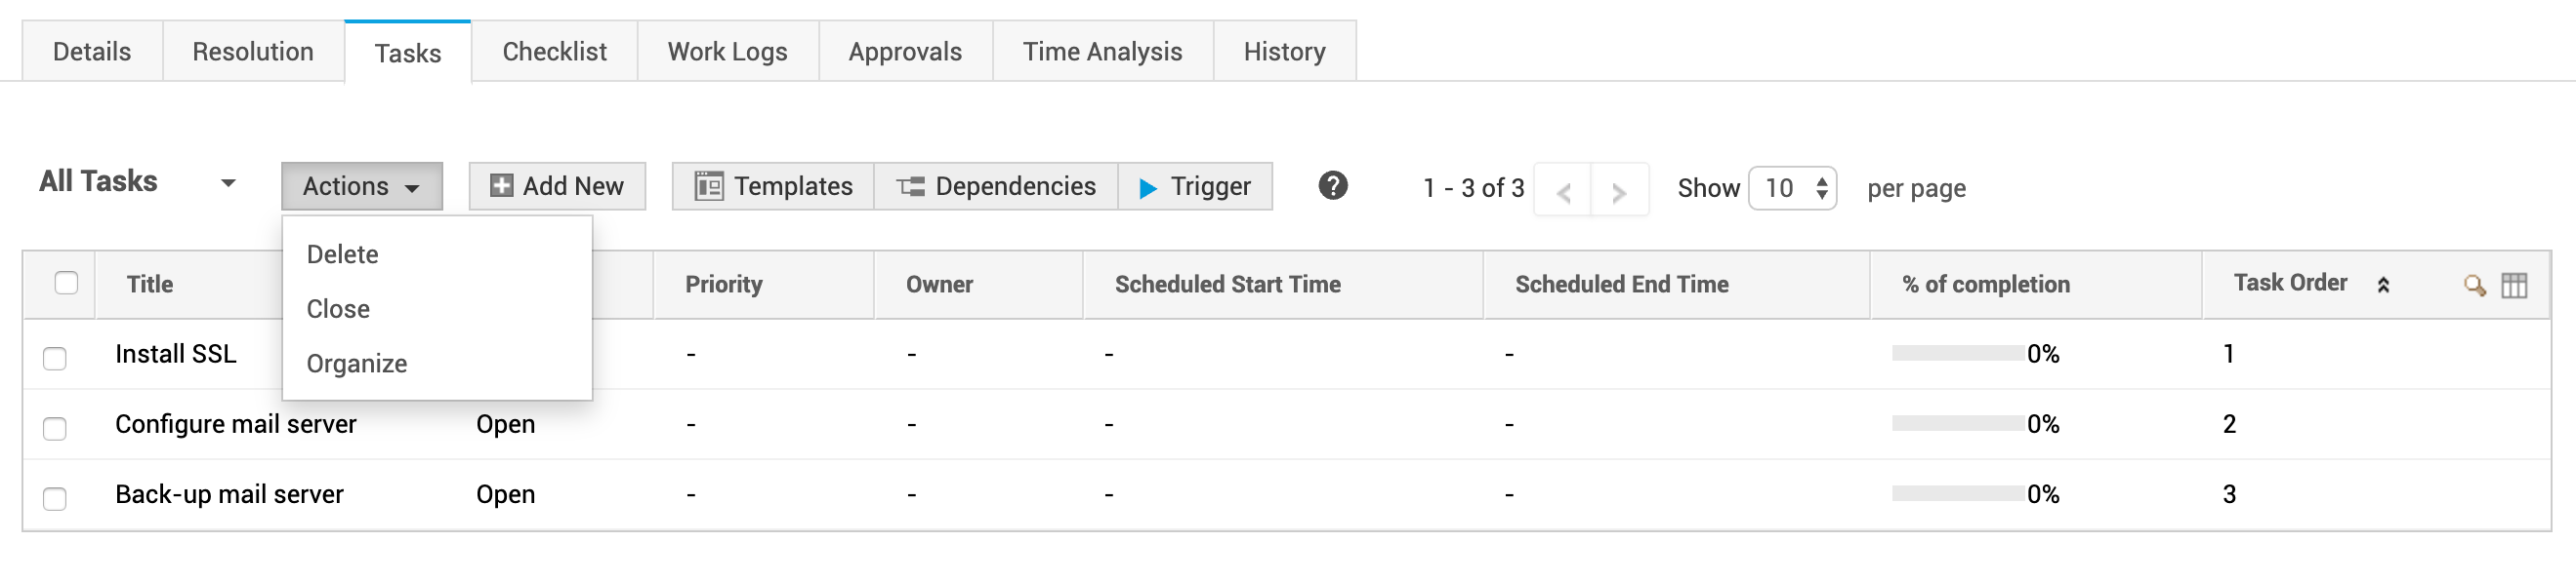The image size is (2576, 581).
Task: Open the column chooser grid icon
Action: tap(2514, 286)
